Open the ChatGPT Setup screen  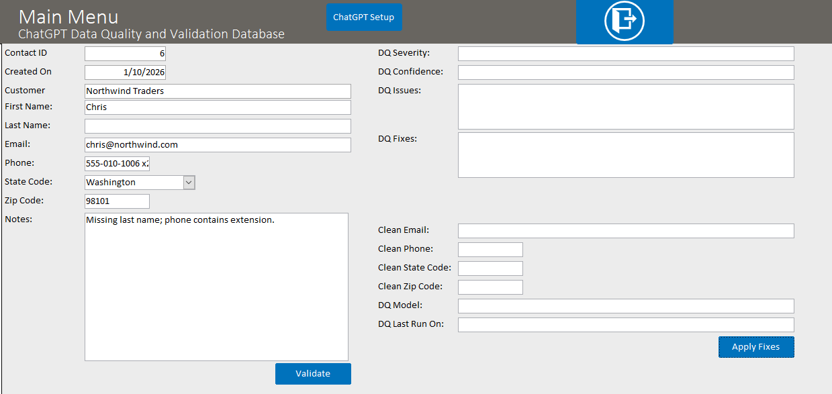[x=364, y=17]
